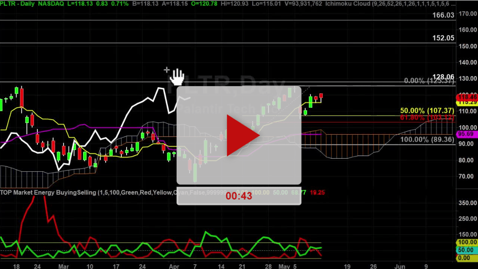Click the 70.00 price axis label
Screen dimensions: 478x269
point(466,176)
